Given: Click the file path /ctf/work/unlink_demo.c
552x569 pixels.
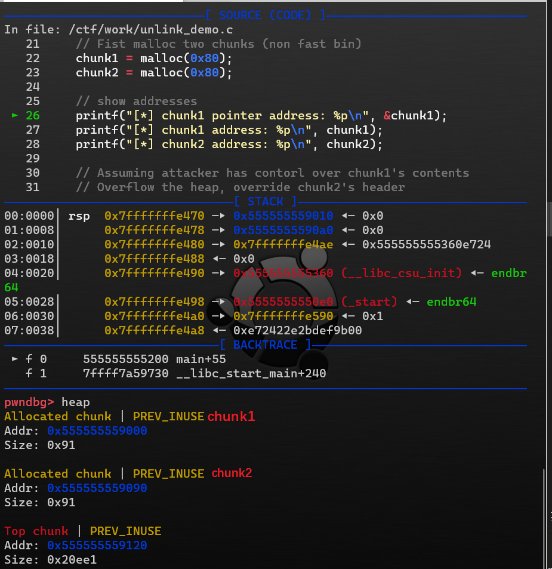Looking at the screenshot, I should pos(151,30).
